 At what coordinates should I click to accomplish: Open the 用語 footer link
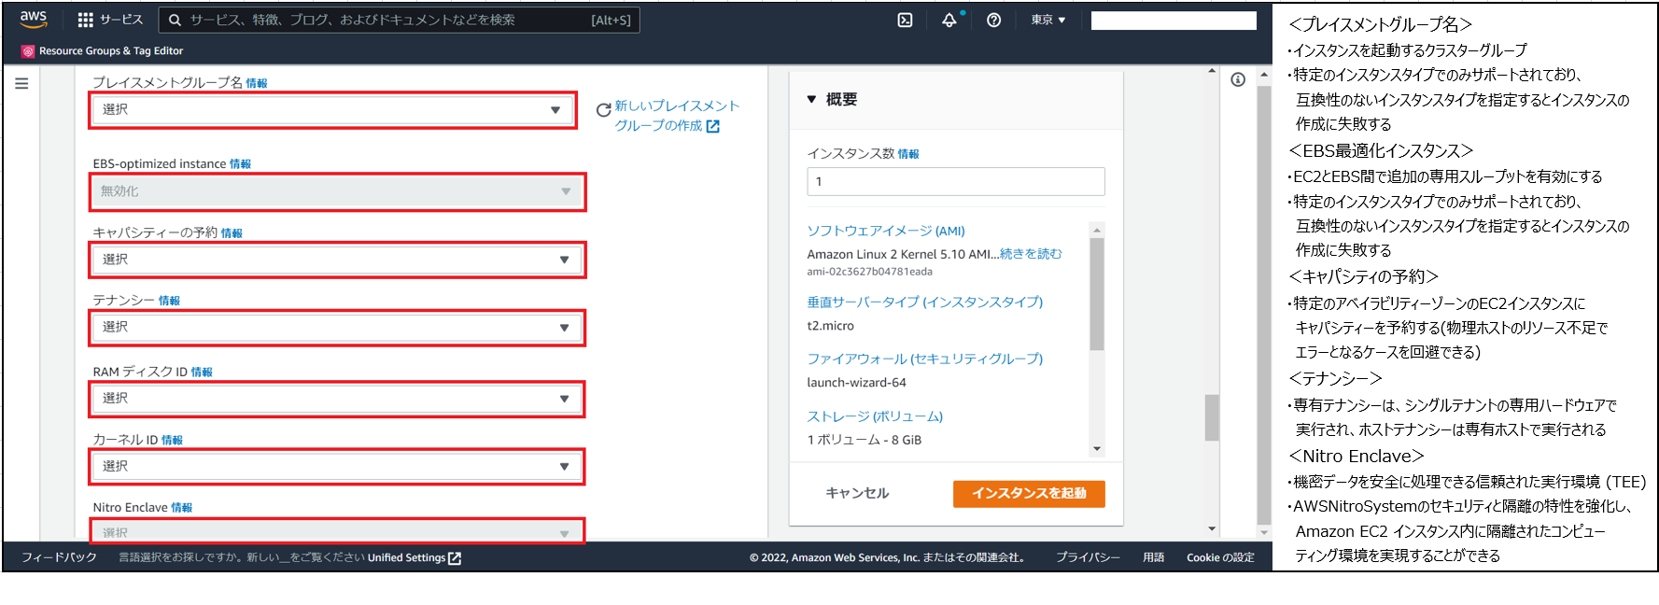[1153, 557]
